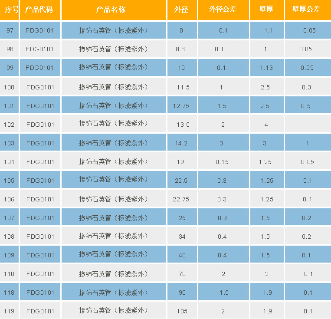Select the outer diameter 105 cell

tap(182, 311)
